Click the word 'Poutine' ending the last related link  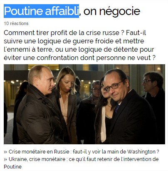click(x=13, y=166)
